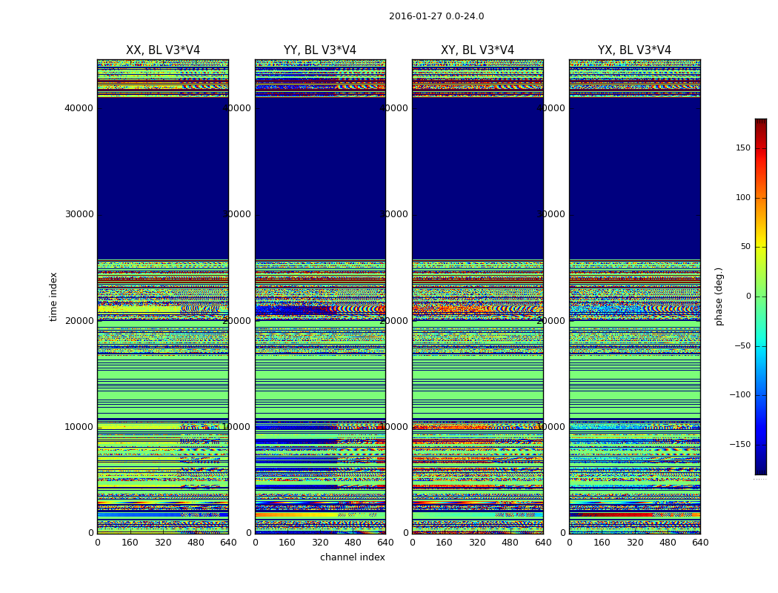Click the XY, BL V3*V4 subplot title
The height and width of the screenshot is (593, 778).
[x=477, y=50]
